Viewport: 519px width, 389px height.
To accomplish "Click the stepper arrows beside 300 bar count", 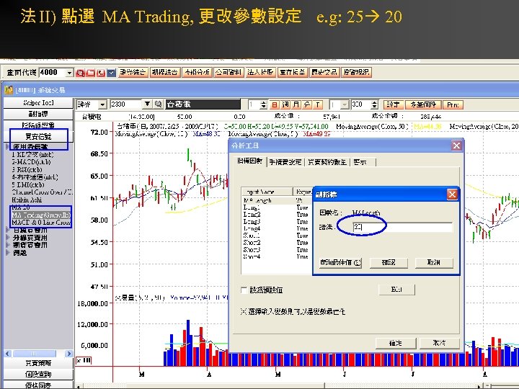I will 374,105.
